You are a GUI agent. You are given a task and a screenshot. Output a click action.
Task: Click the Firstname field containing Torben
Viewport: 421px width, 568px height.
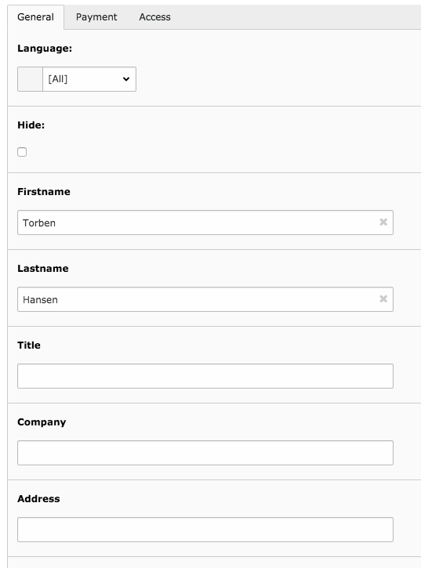pyautogui.click(x=205, y=222)
